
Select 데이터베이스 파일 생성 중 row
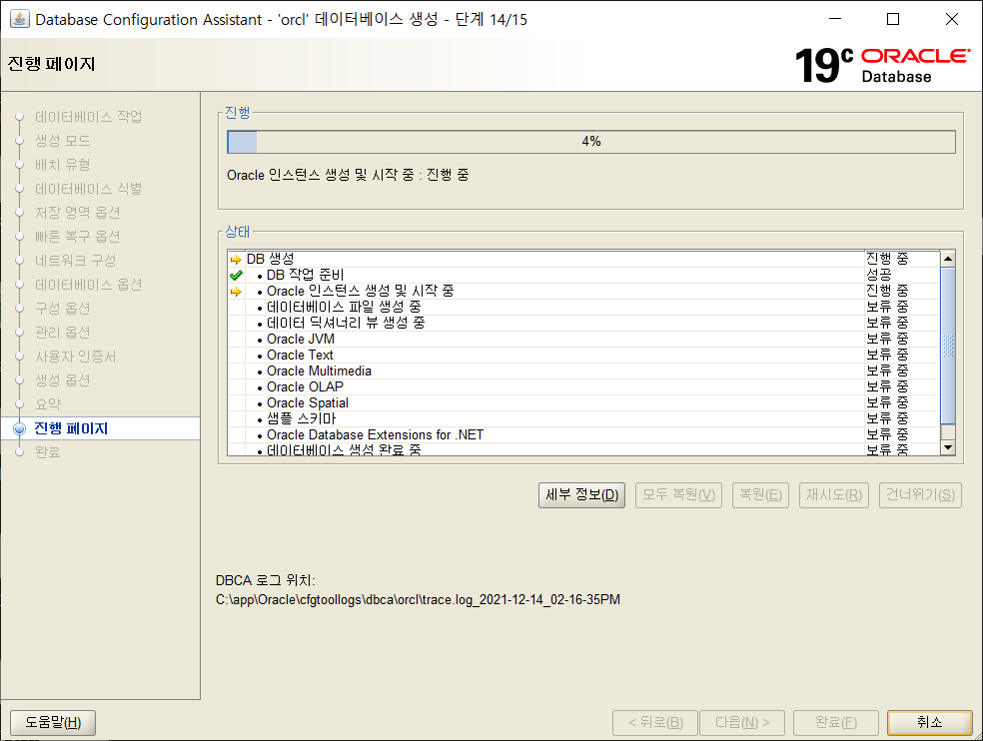click(x=583, y=308)
